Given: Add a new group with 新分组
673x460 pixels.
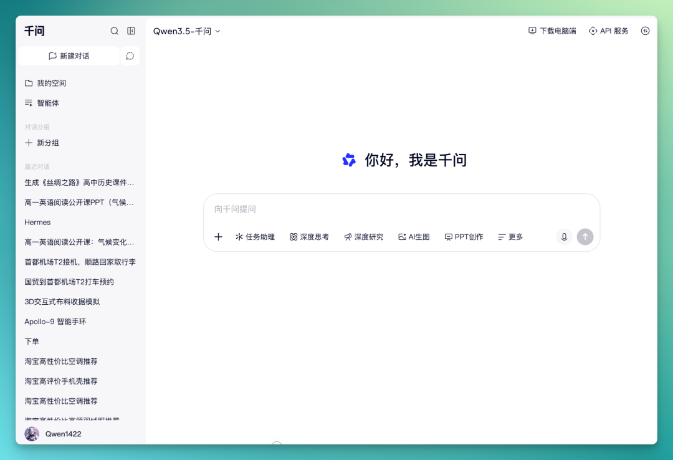Looking at the screenshot, I should point(42,143).
